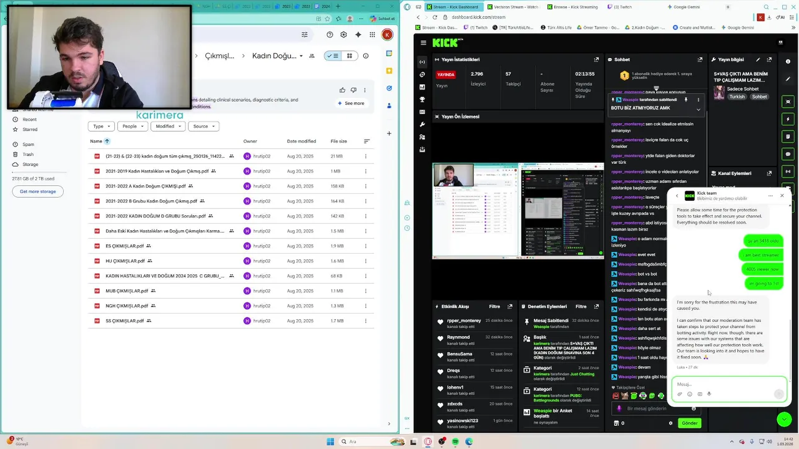Open Kick sidebar community users icon
This screenshot has height=449, width=799.
point(423,137)
